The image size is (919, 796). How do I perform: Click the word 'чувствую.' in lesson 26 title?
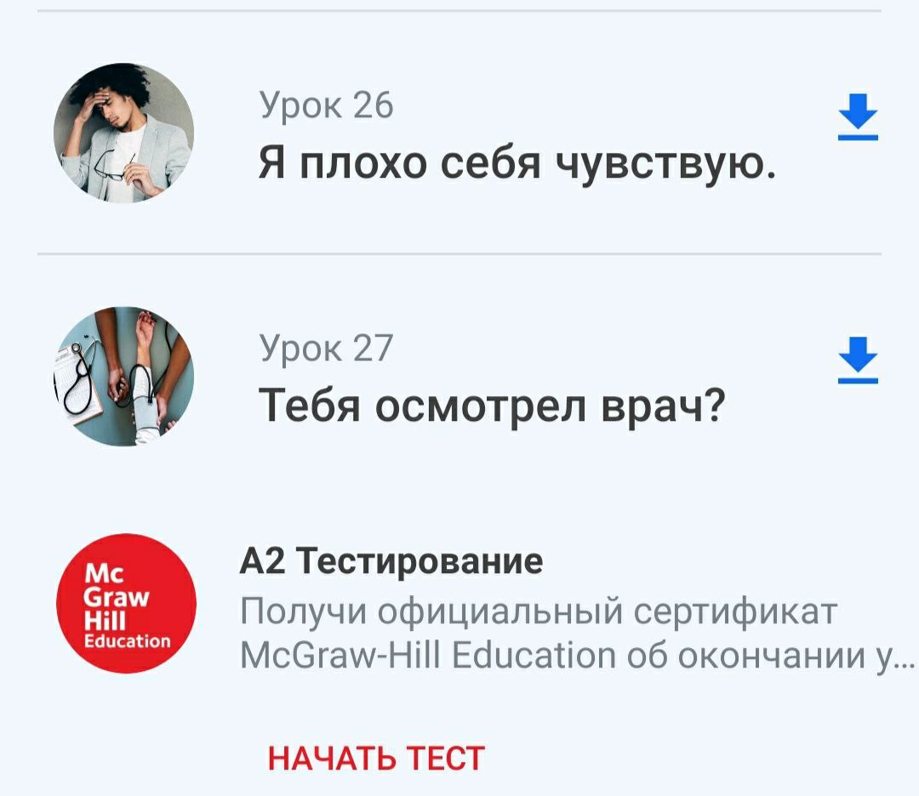pos(665,162)
